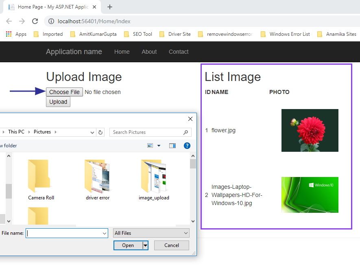The width and height of the screenshot is (360, 271).
Task: Toggle the preview pane icon
Action: pos(172,146)
